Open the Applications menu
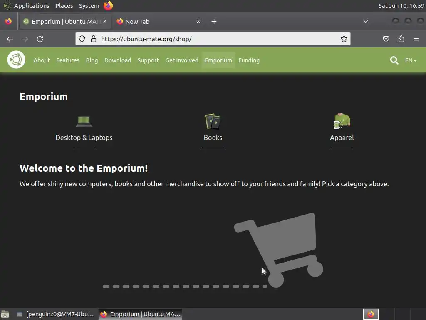 tap(32, 6)
